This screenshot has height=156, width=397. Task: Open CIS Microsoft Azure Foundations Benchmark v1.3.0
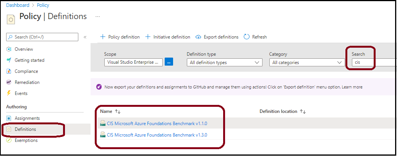157,135
